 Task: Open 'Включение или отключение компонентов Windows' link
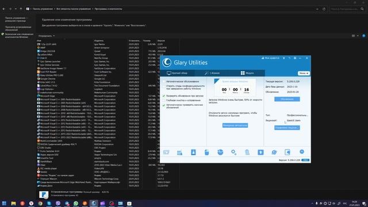[x=19, y=36]
